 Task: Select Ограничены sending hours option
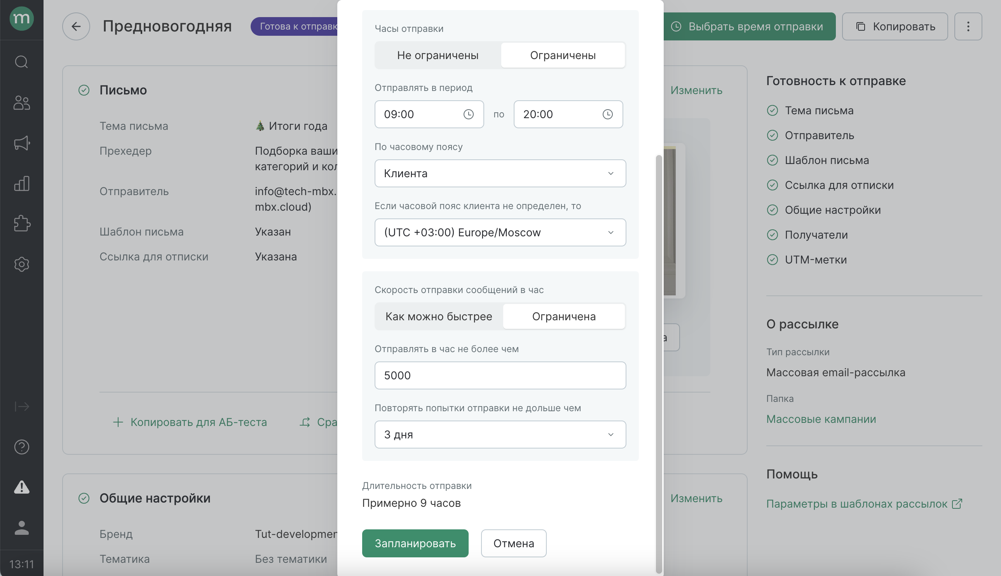point(563,55)
